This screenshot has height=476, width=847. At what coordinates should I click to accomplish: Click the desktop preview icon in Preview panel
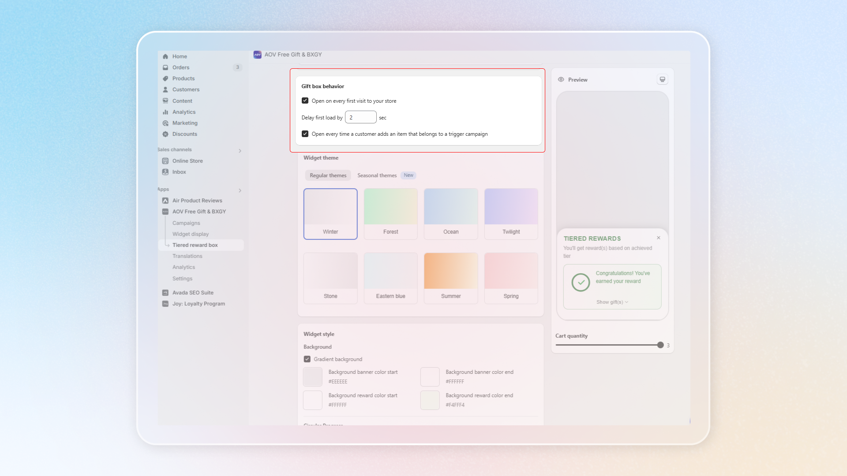662,79
